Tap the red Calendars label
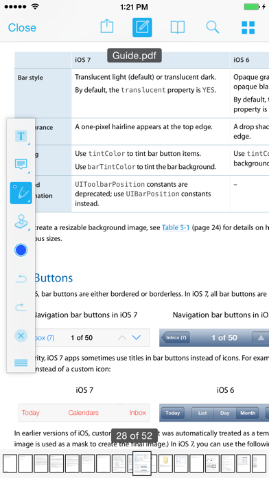269x478 pixels. tap(84, 413)
